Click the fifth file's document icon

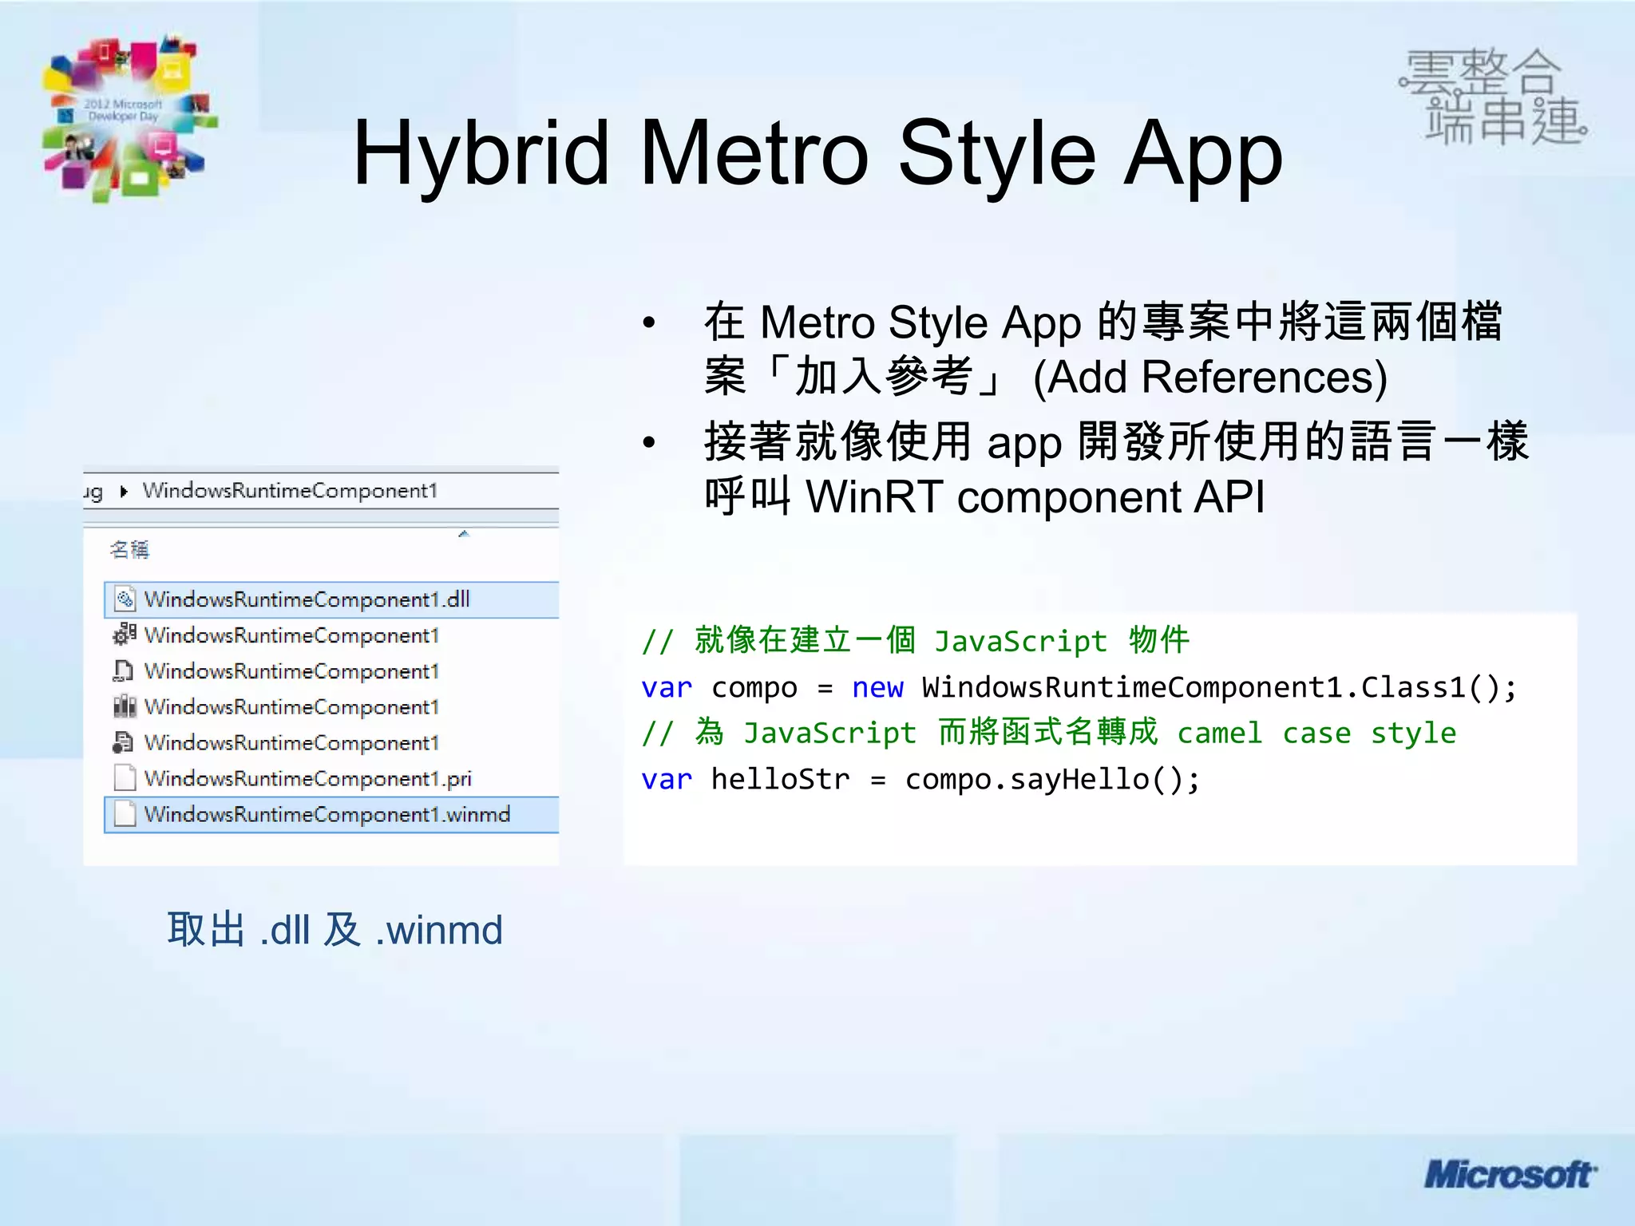[124, 742]
